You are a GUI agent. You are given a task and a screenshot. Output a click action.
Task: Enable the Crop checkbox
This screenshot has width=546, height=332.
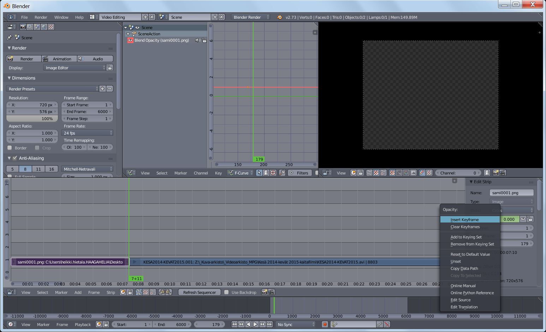(37, 148)
